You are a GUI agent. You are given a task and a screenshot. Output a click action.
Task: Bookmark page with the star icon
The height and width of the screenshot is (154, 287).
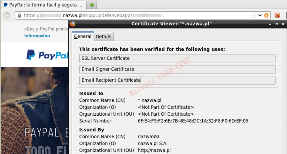tap(254, 15)
